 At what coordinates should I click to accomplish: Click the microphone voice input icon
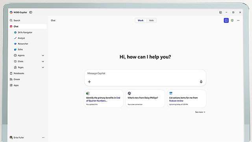(x=201, y=82)
